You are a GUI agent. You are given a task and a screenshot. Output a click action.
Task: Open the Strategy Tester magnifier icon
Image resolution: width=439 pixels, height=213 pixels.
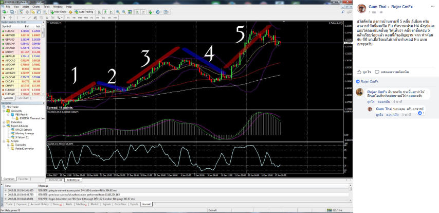45,12
